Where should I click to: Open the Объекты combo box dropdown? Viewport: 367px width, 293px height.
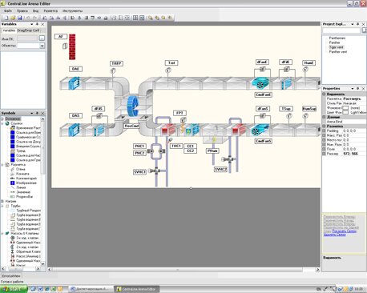(42, 46)
